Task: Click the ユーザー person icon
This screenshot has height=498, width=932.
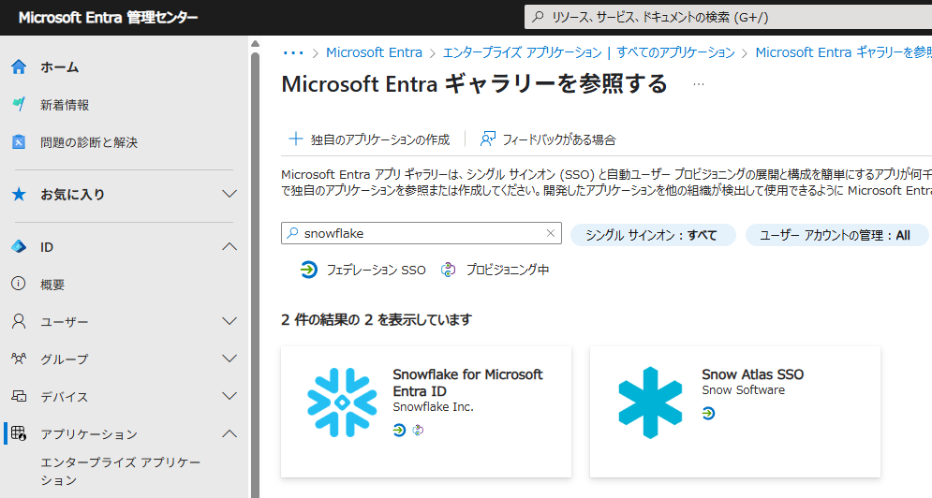Action: tap(19, 321)
